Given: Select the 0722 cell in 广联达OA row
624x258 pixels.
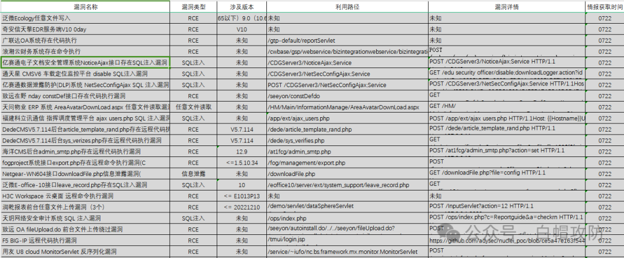Looking at the screenshot, I should pos(604,40).
